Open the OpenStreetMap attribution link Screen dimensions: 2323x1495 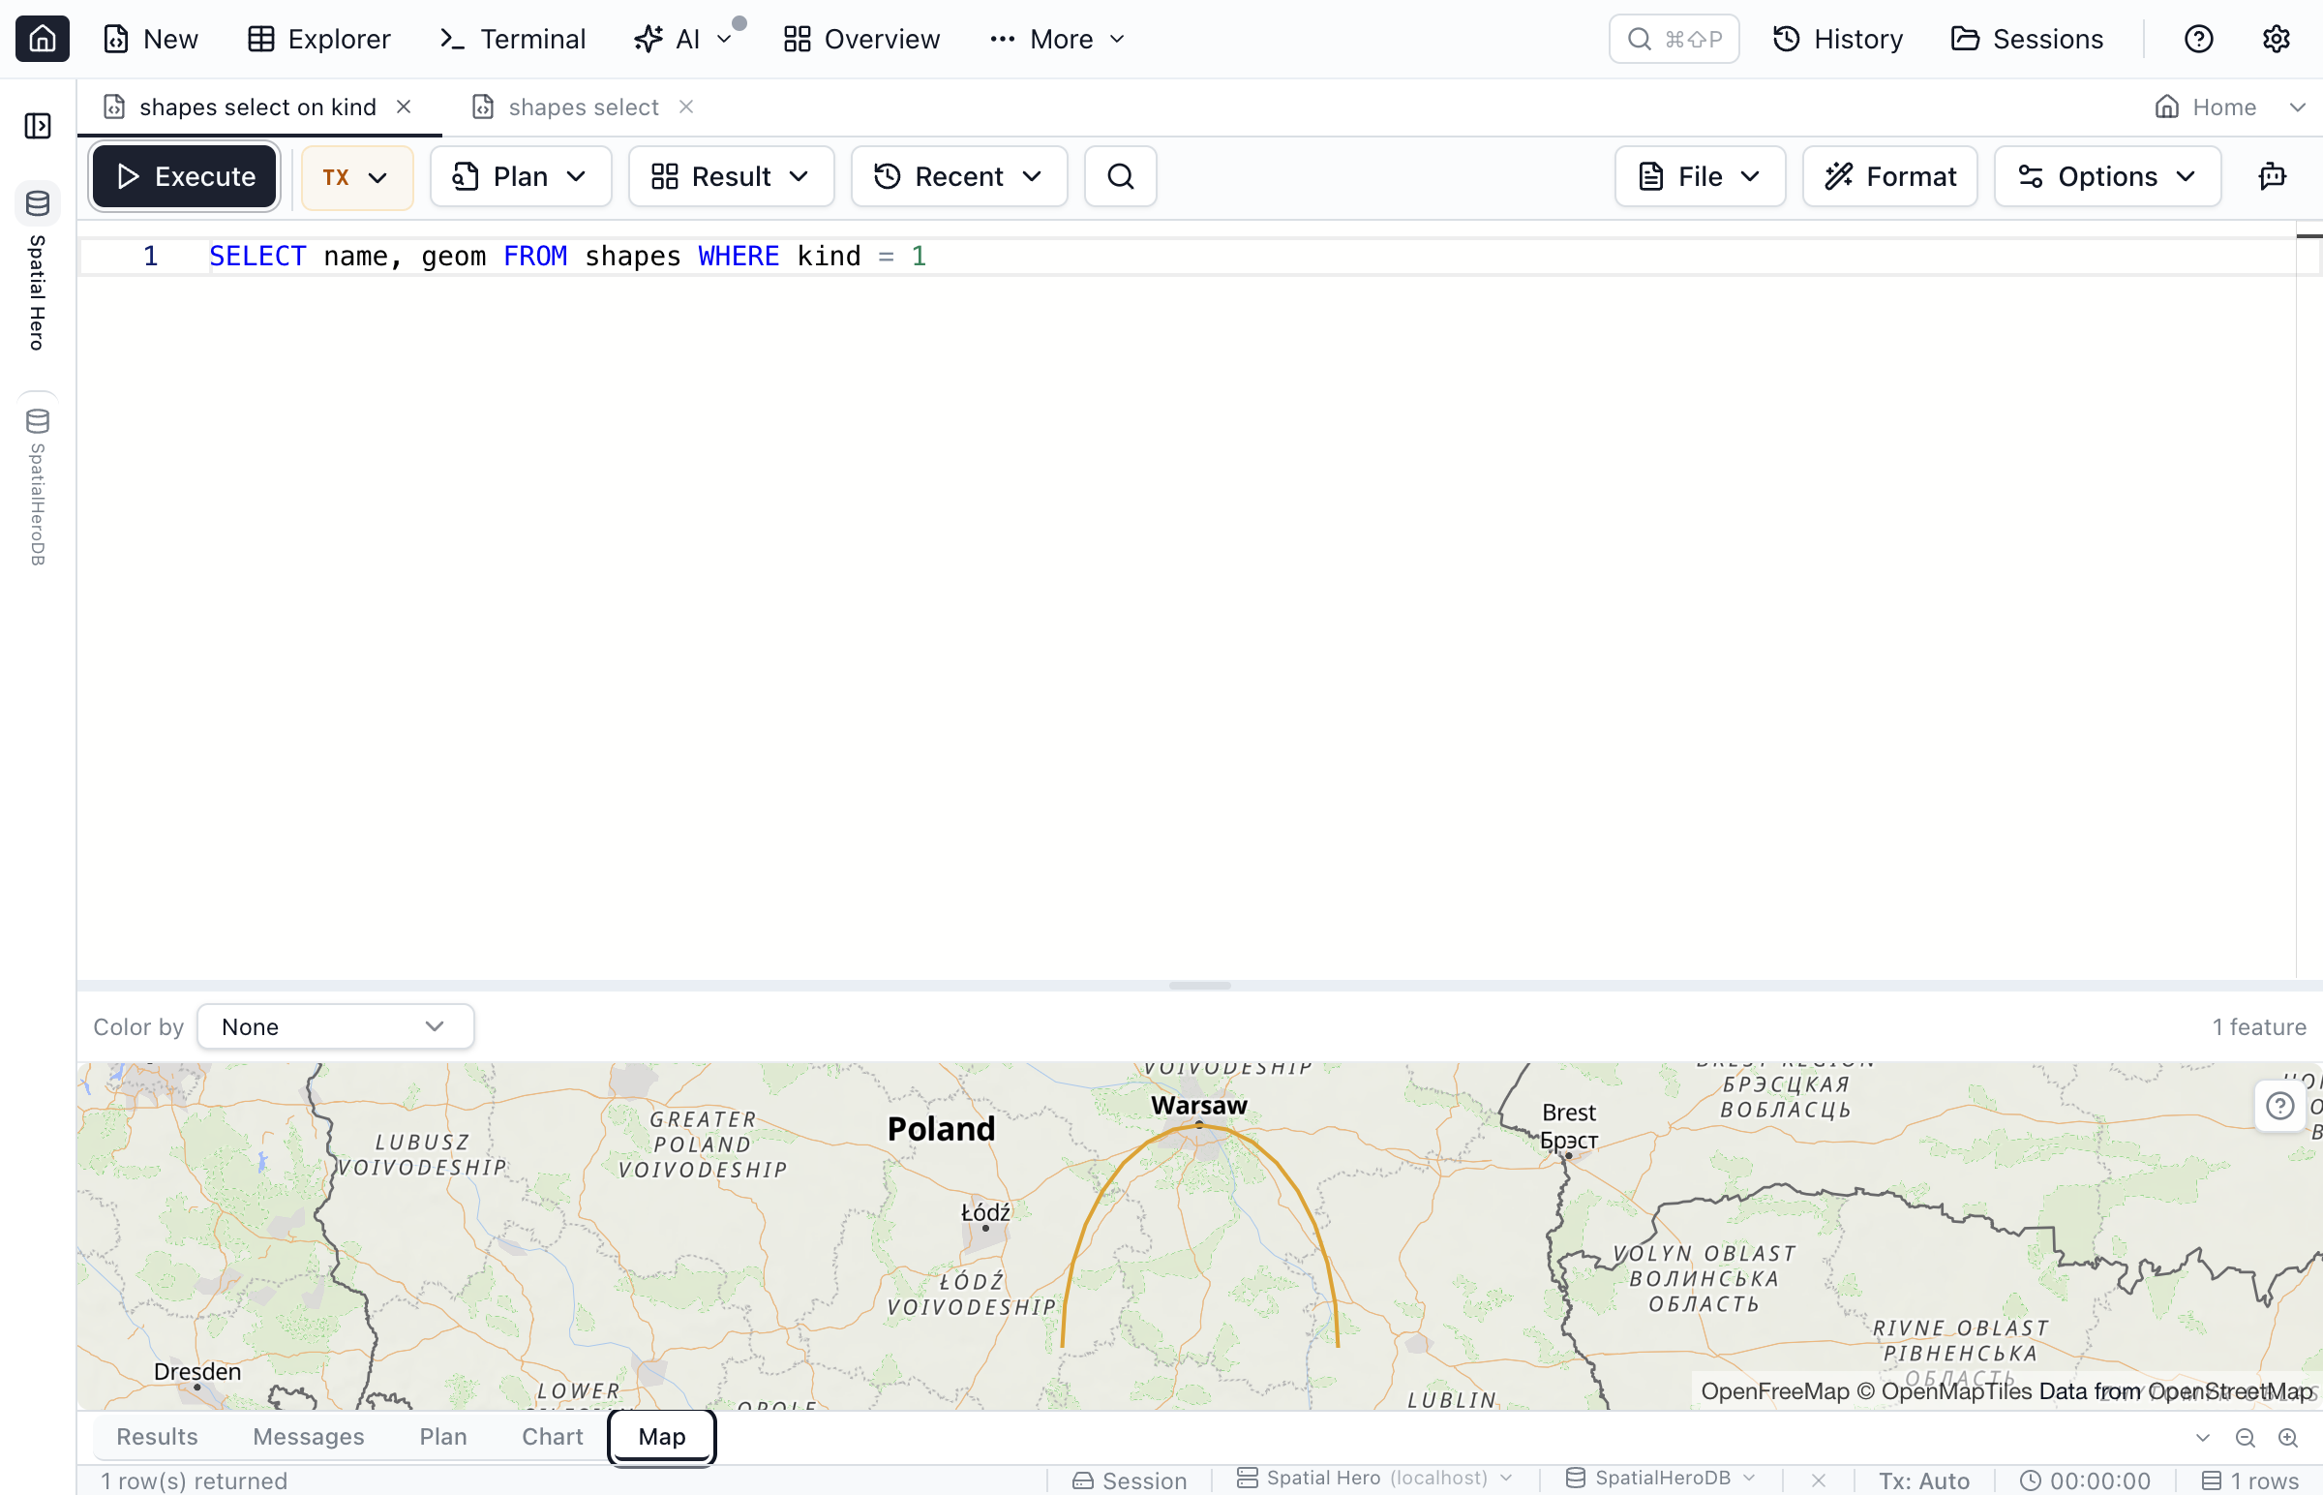click(x=2230, y=1391)
